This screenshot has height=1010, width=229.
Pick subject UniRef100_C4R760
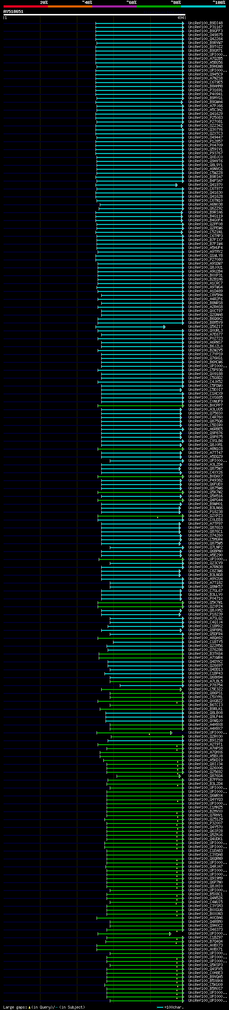tap(205, 417)
